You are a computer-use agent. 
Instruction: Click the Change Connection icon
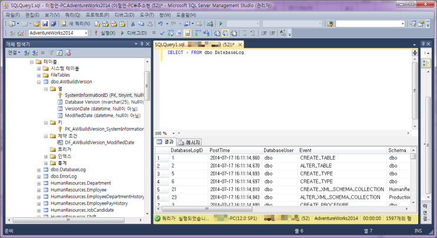(21, 33)
